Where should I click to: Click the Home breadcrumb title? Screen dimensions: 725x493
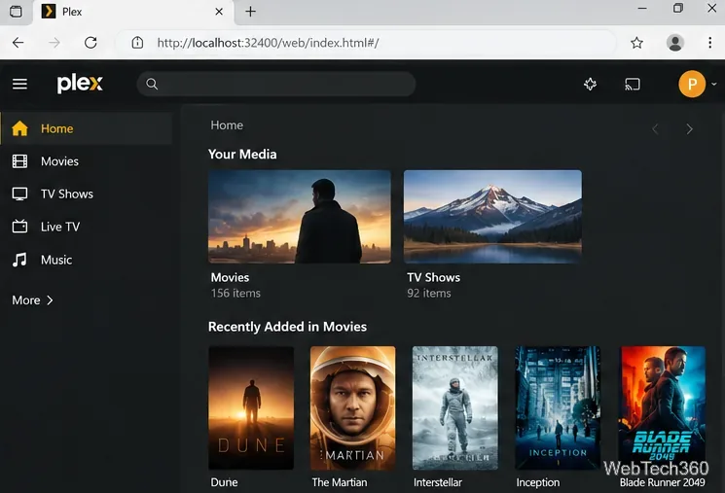pos(227,125)
